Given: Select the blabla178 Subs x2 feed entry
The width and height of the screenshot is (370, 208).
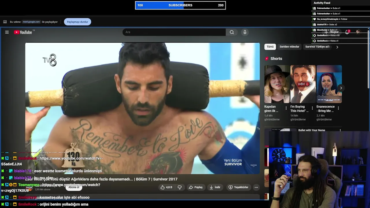Looking at the screenshot, I should coord(341,25).
